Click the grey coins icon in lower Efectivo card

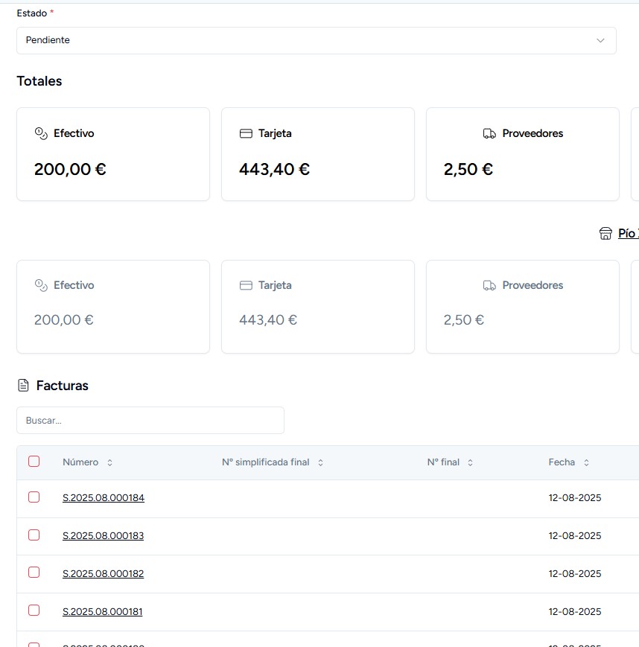(41, 285)
